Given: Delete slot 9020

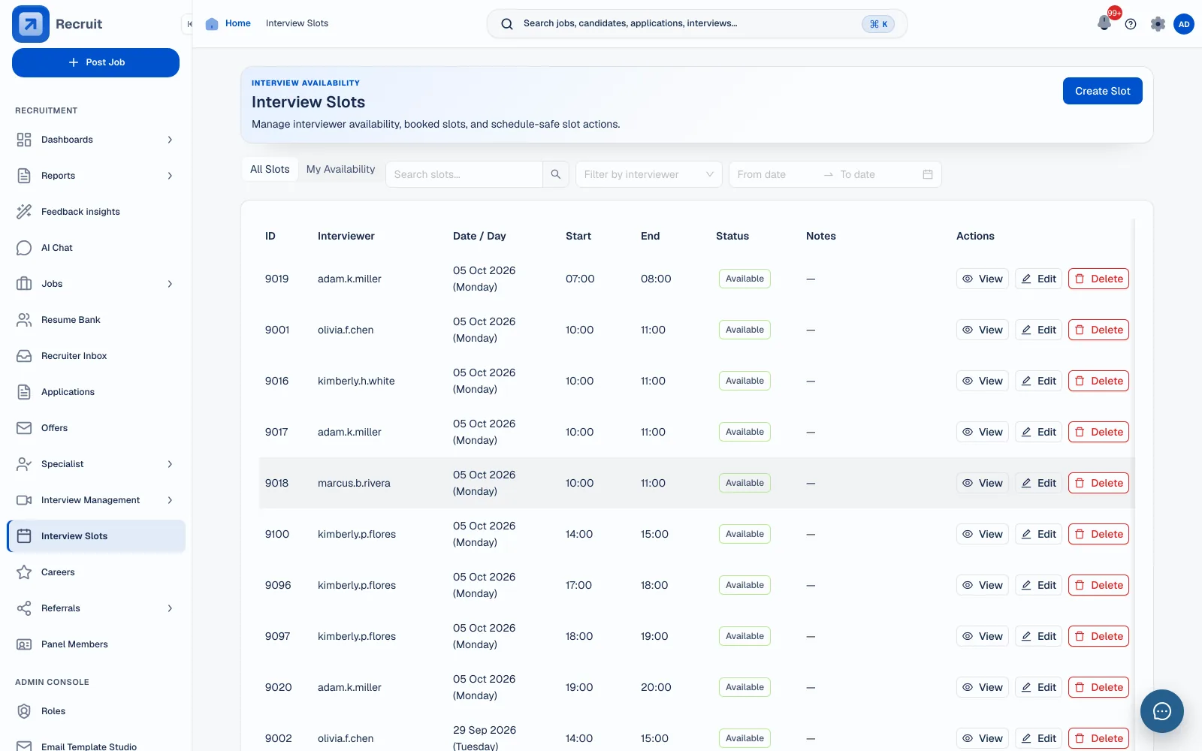Looking at the screenshot, I should tap(1098, 687).
